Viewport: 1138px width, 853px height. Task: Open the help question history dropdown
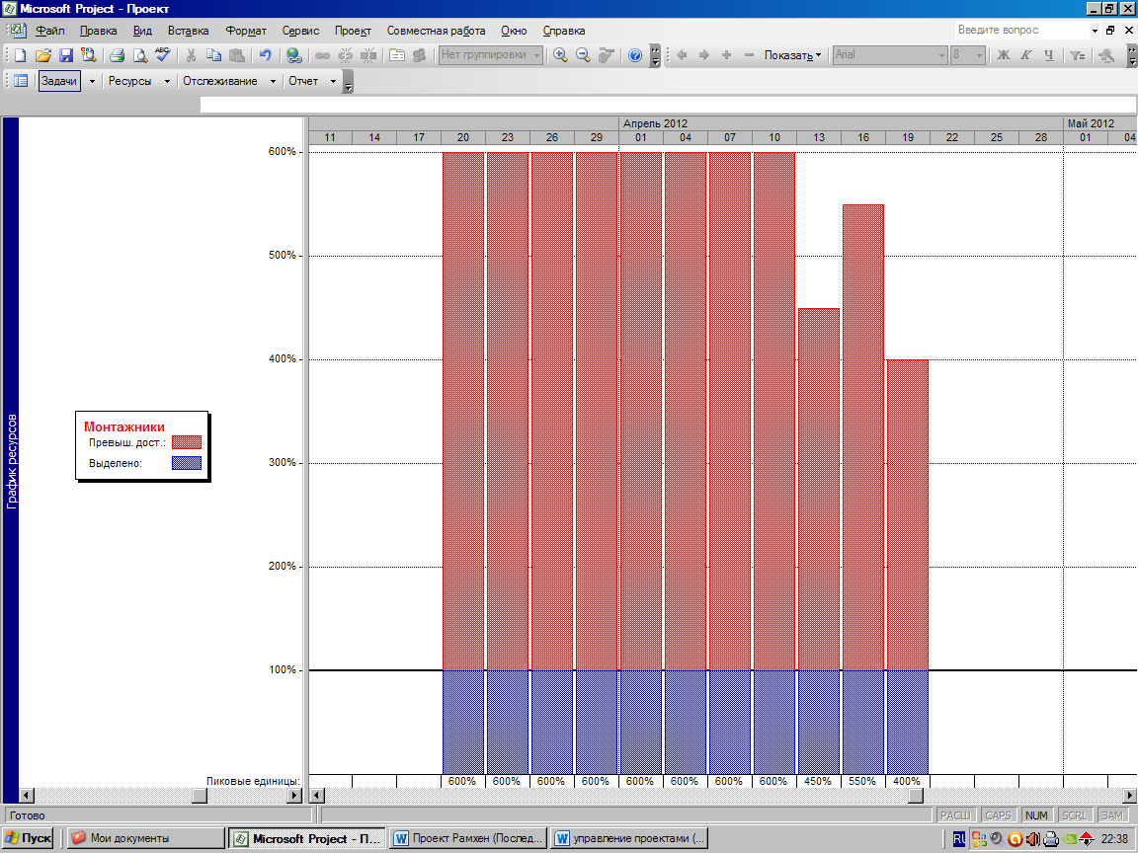(x=1095, y=31)
